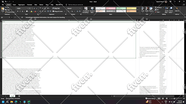Open Conditional Formatting menu
The image size is (186, 104).
coord(86,10)
